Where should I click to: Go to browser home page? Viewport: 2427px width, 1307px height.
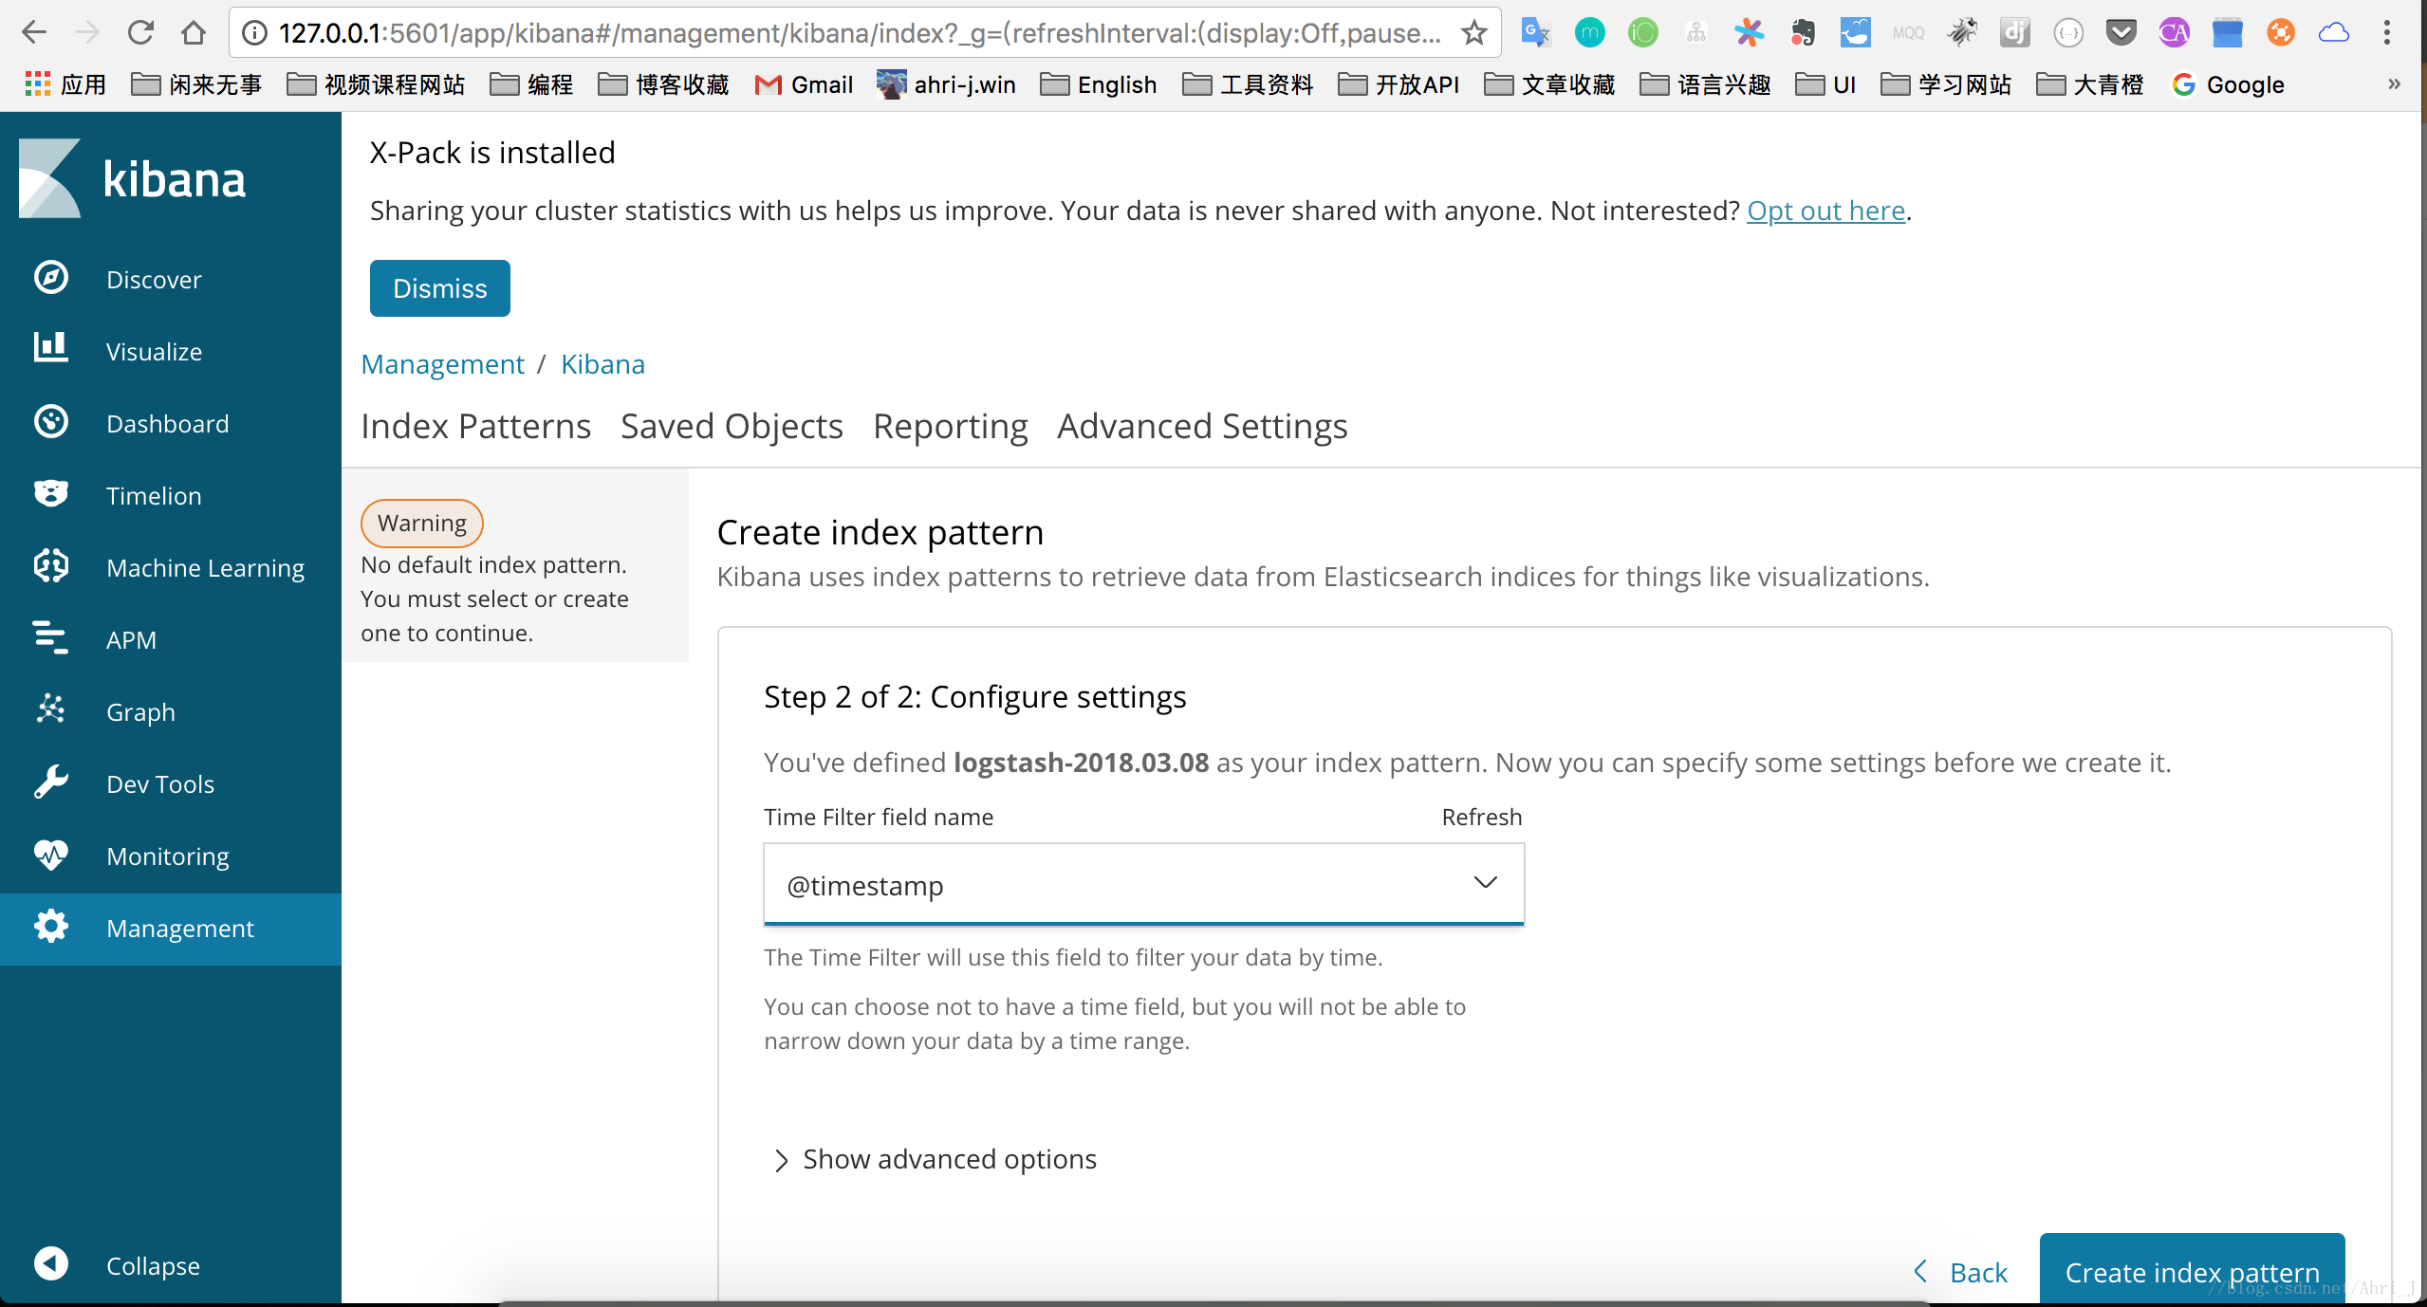tap(194, 33)
